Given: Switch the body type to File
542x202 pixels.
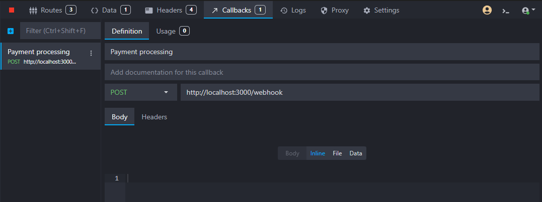Looking at the screenshot, I should [337, 153].
